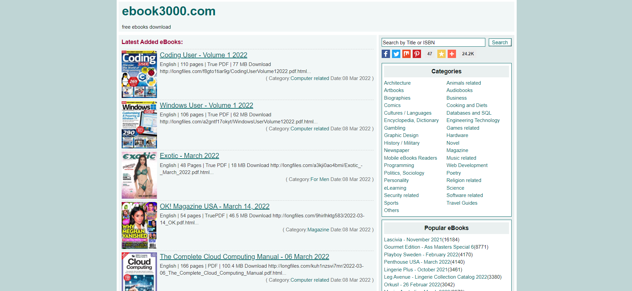Browse Engineering Technology category

[x=473, y=120]
